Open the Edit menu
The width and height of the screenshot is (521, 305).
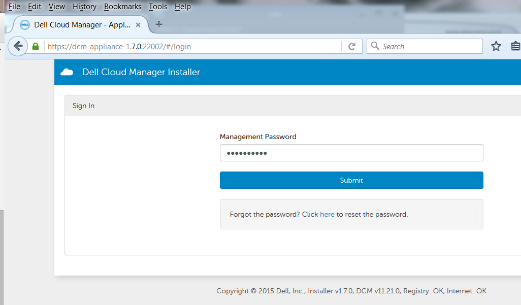(35, 6)
